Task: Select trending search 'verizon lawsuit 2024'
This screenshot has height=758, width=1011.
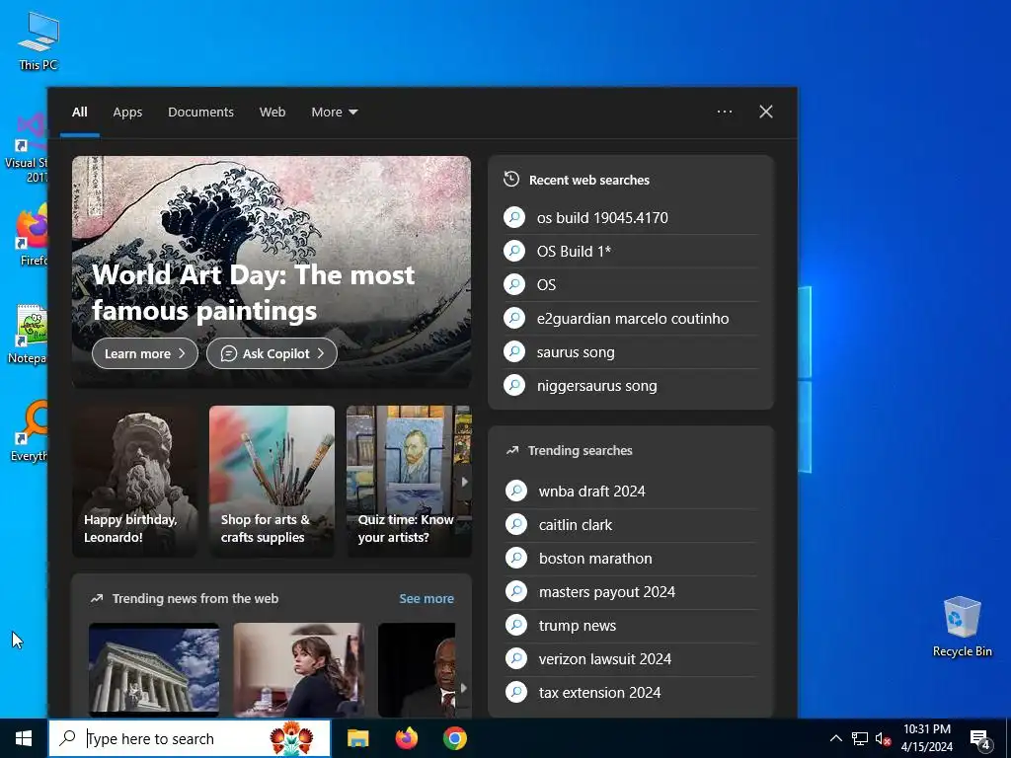Action: [x=632, y=658]
